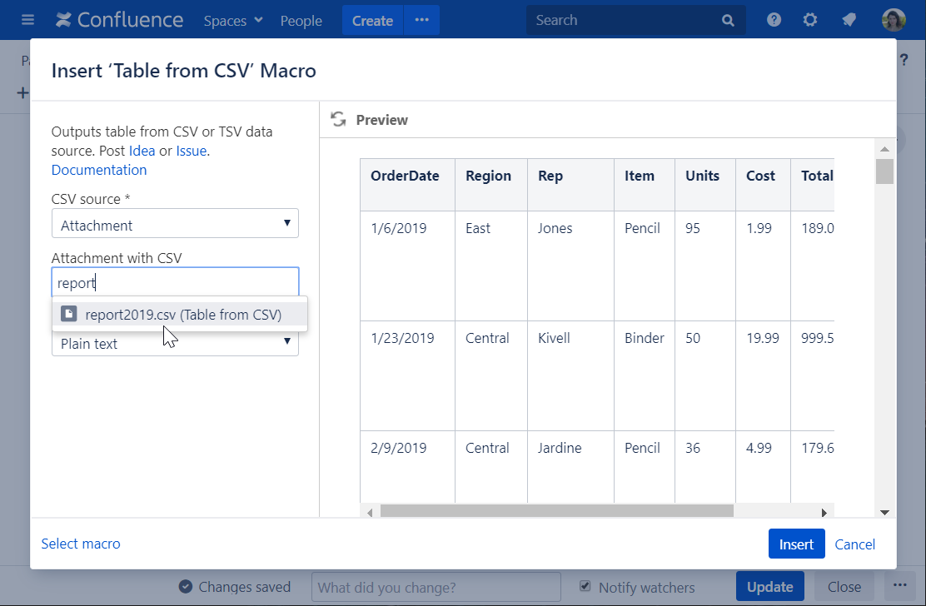Open the Plain text dropdown
The image size is (926, 606).
coord(175,343)
